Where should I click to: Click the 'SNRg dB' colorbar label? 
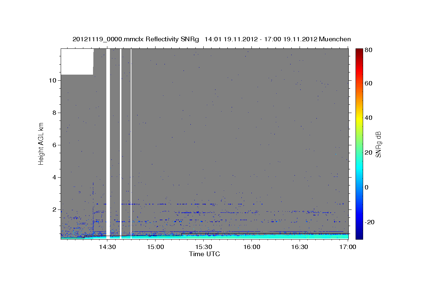click(x=378, y=145)
